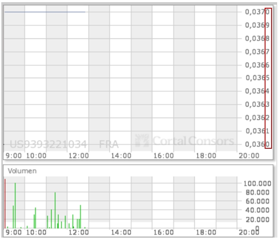Select 9:00 on the price chart time axis
The width and height of the screenshot is (278, 238).
point(14,156)
